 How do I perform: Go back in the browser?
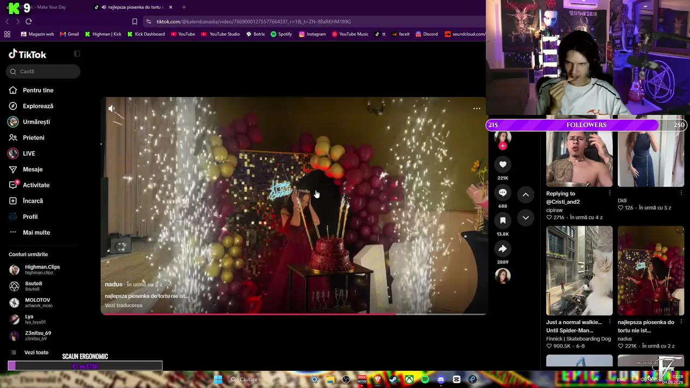(x=7, y=22)
